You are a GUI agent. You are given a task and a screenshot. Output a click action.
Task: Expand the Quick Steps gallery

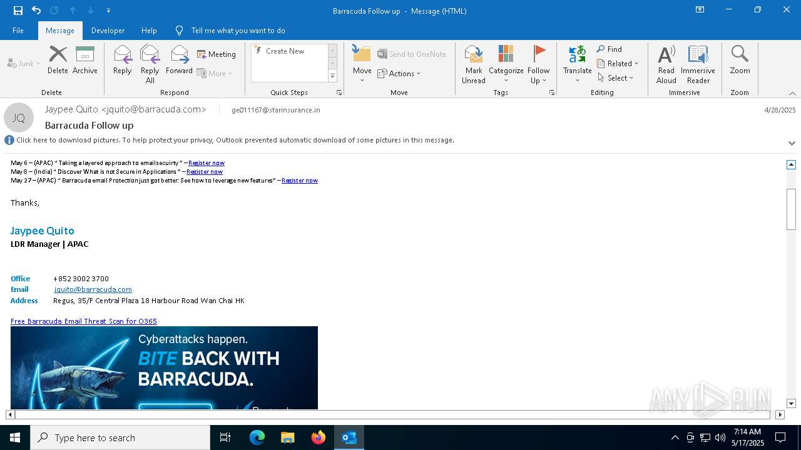332,76
